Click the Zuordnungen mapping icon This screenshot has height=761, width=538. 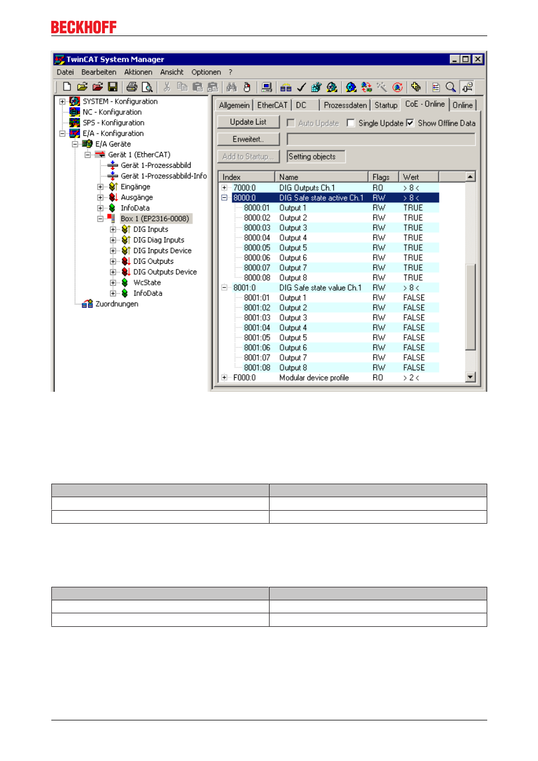click(87, 304)
